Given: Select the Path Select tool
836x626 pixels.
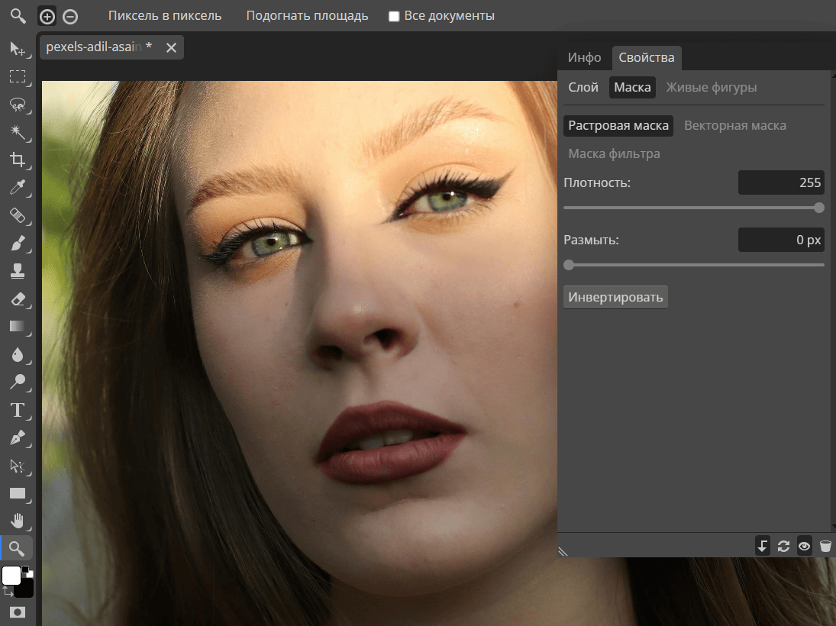Looking at the screenshot, I should coord(18,466).
